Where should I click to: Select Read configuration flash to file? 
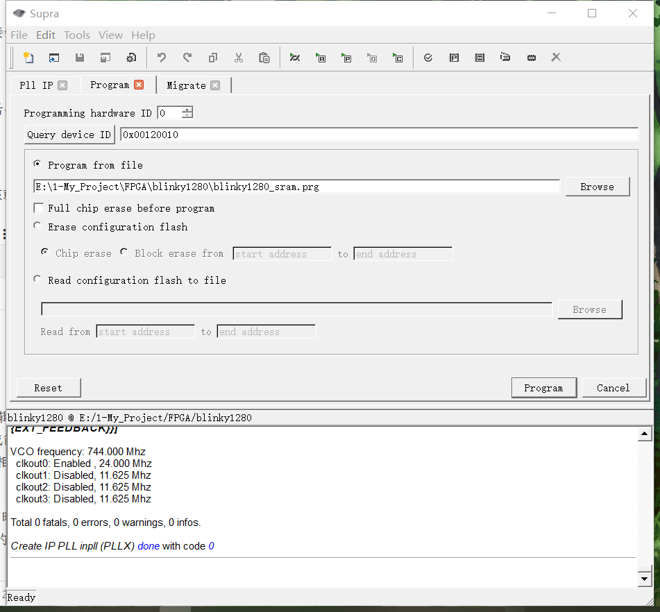click(x=37, y=280)
